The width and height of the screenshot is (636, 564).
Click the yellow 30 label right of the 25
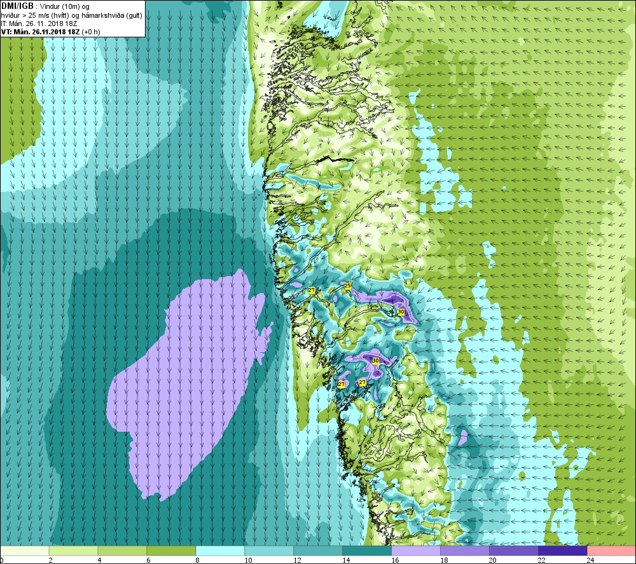click(401, 312)
